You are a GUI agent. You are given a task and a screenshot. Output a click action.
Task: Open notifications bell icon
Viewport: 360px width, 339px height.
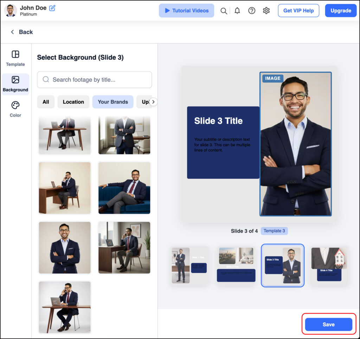237,11
